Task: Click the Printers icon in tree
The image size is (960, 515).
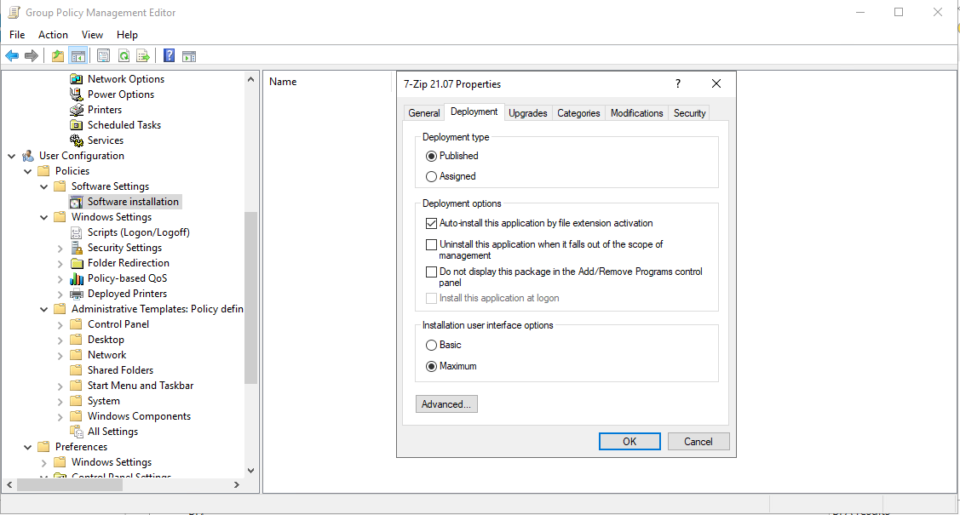Action: tap(77, 110)
